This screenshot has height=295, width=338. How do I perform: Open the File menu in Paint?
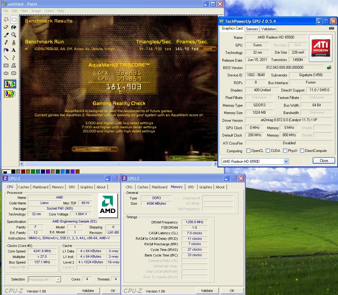[6, 11]
